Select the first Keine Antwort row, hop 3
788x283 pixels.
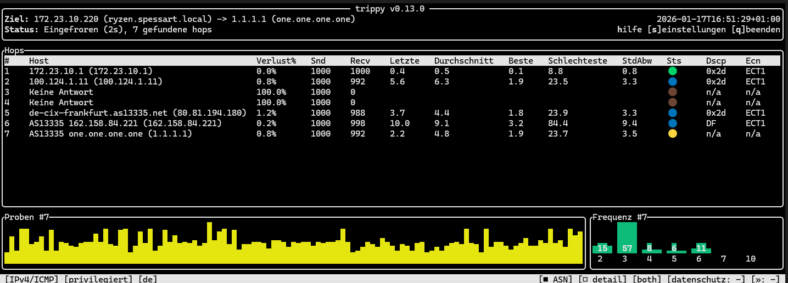(392, 92)
